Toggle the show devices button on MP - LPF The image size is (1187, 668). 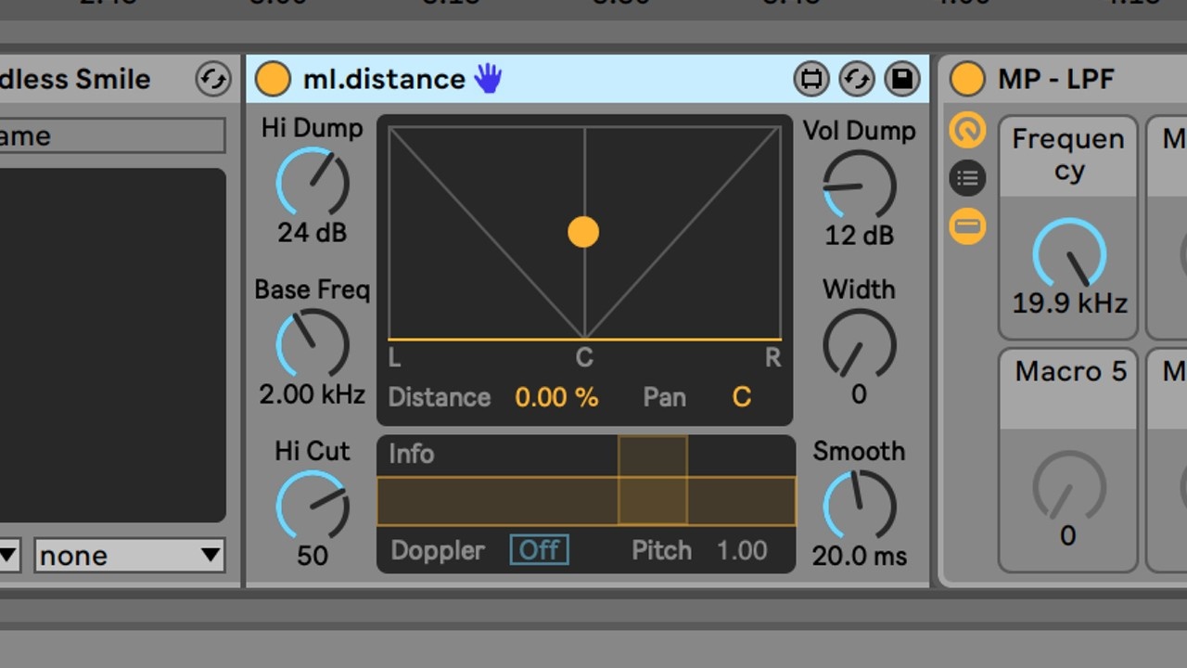pos(967,225)
